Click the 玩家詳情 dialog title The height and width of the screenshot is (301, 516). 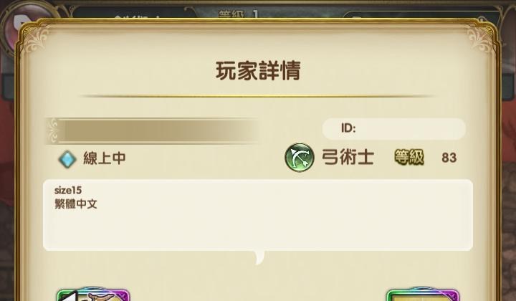click(x=258, y=71)
